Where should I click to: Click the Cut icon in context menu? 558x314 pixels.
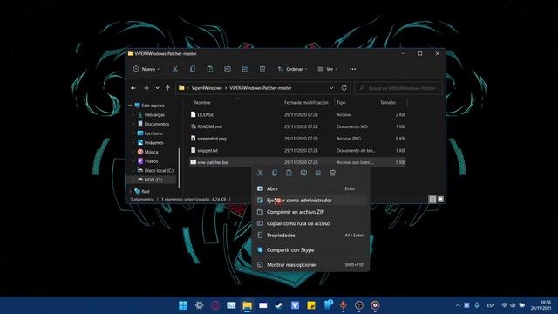click(x=260, y=173)
